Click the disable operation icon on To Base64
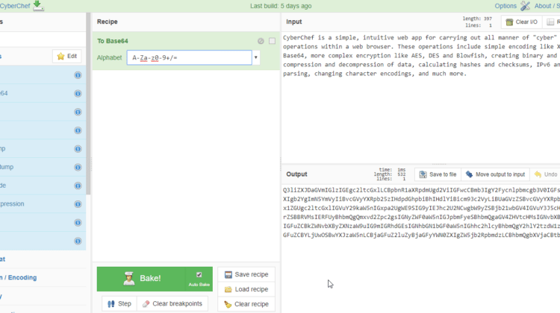 (261, 41)
